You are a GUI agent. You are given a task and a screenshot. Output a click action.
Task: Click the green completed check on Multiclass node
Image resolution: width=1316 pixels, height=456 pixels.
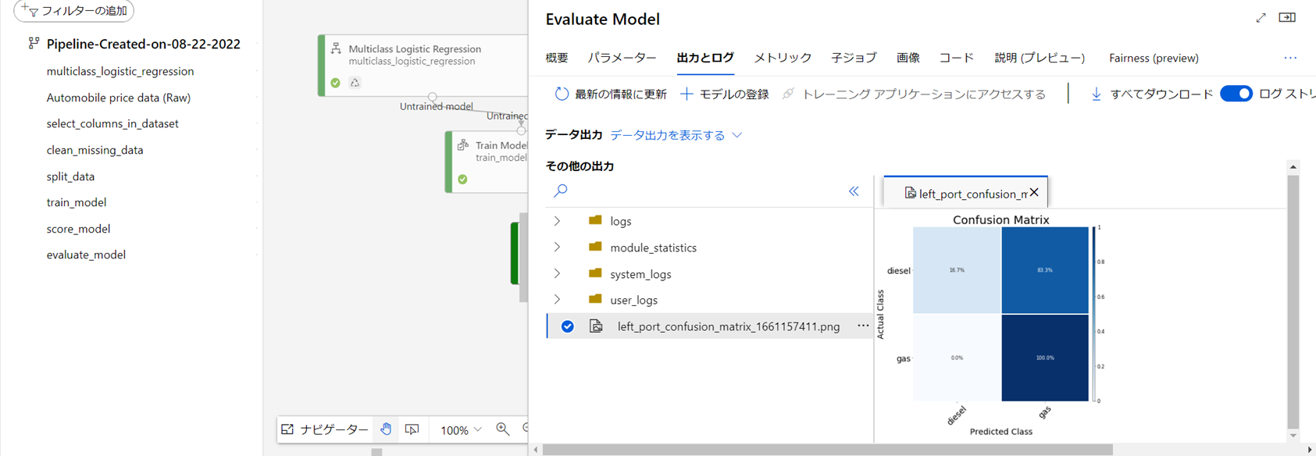pos(335,83)
